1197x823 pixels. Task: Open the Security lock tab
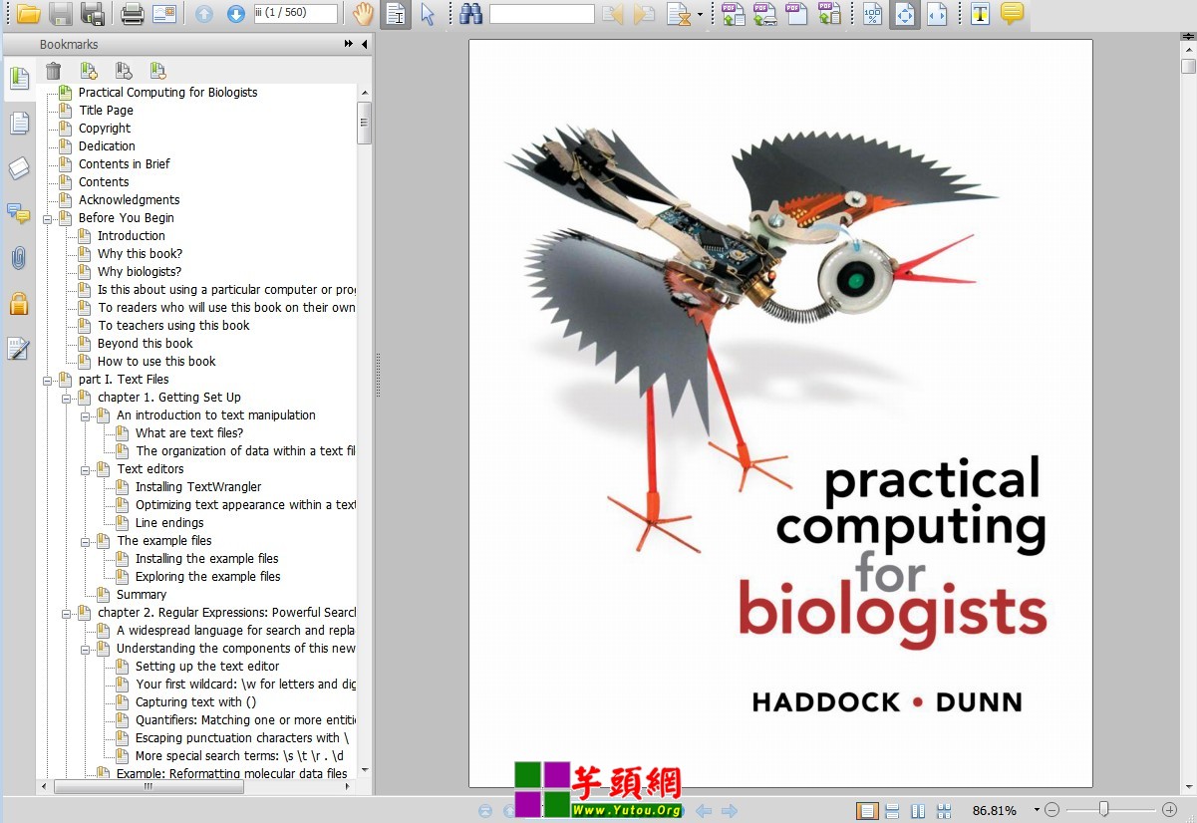pyautogui.click(x=18, y=304)
